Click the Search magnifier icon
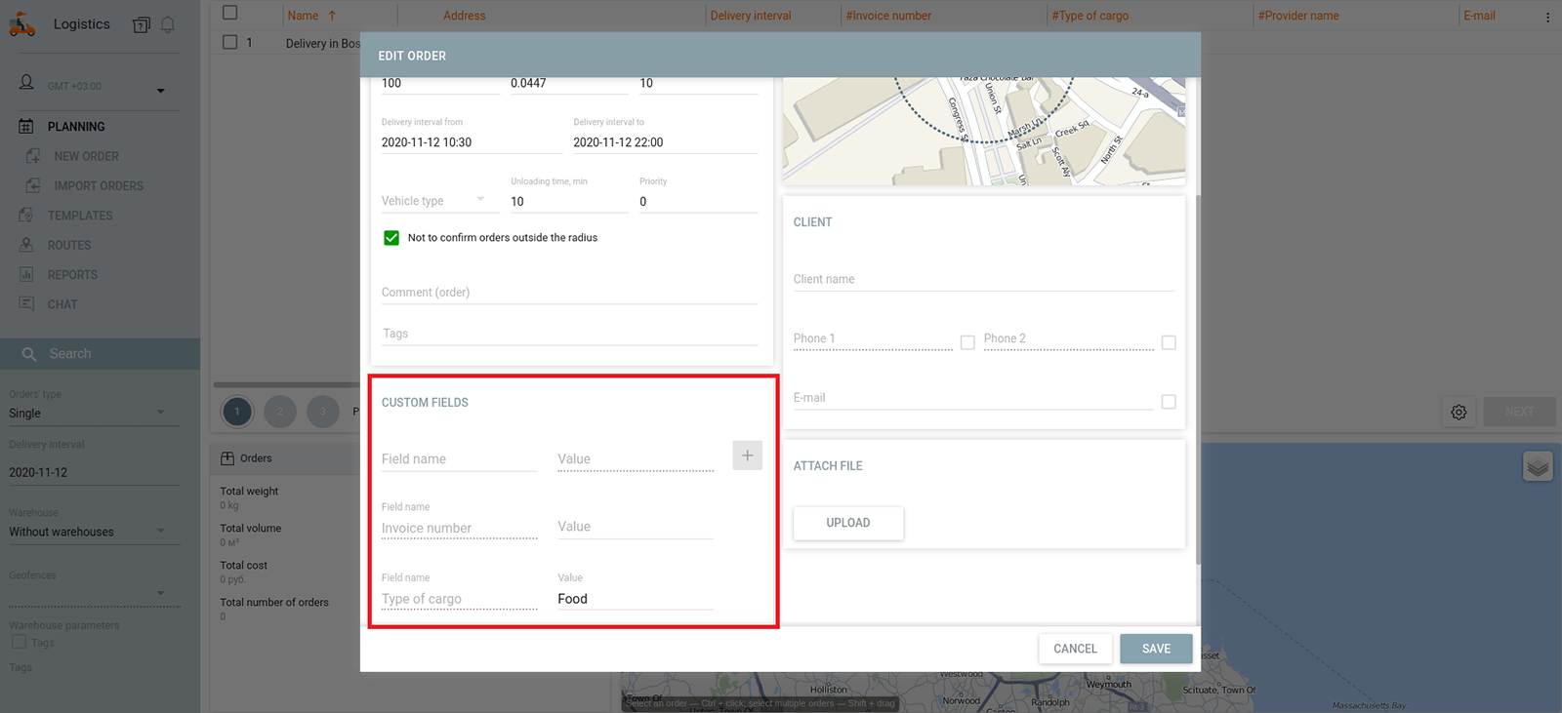Screen dimensions: 1562x713 pyautogui.click(x=29, y=354)
